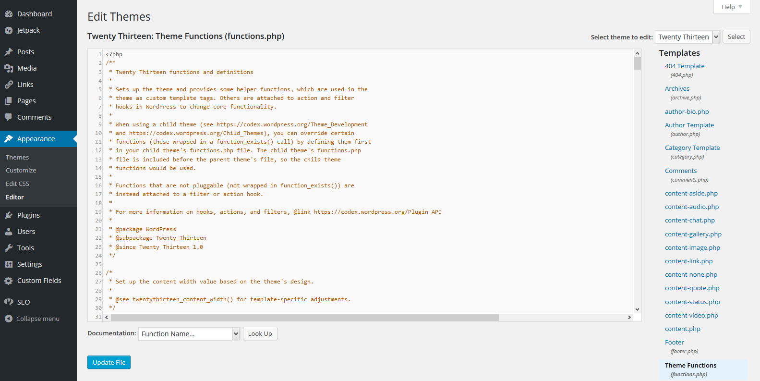Image resolution: width=760 pixels, height=381 pixels.
Task: Open the Custom Fields menu
Action: pyautogui.click(x=38, y=281)
